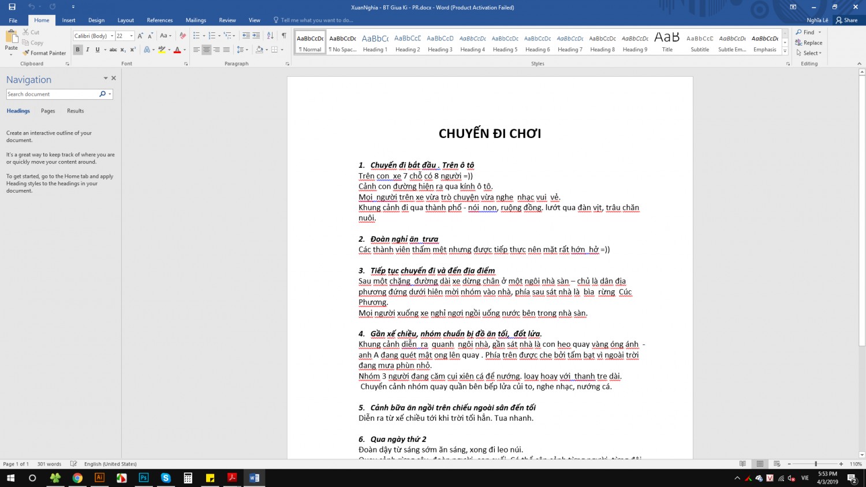
Task: Increase paragraph indent
Action: point(256,36)
